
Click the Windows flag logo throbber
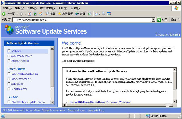176,8
